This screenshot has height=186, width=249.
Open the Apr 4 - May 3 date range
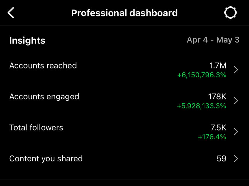[213, 40]
